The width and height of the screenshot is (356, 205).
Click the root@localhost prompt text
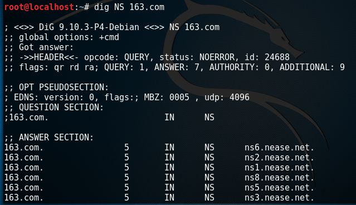[x=39, y=7]
